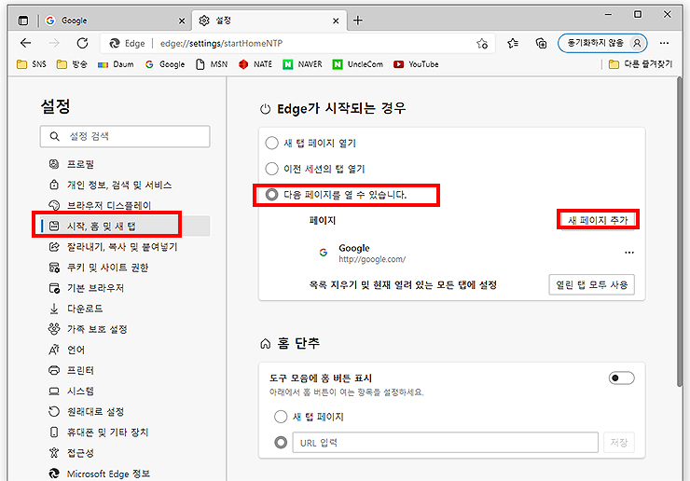Click the 저장 button
This screenshot has height=481, width=690.
pos(619,442)
